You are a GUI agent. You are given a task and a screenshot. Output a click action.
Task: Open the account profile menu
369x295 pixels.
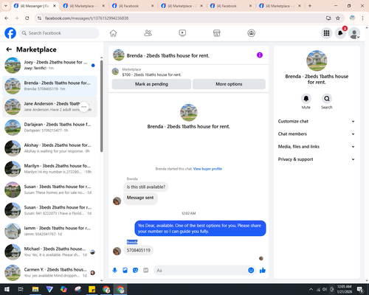(354, 33)
